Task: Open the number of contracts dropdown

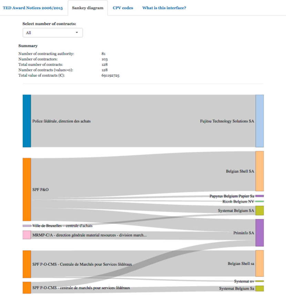Action: (x=53, y=33)
